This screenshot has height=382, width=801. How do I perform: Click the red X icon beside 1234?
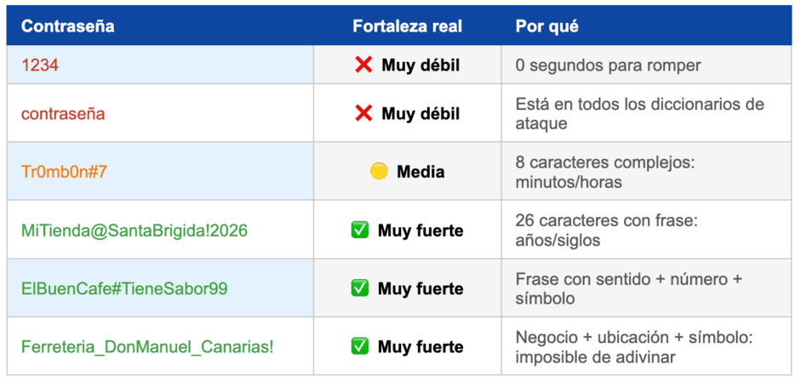coord(363,65)
